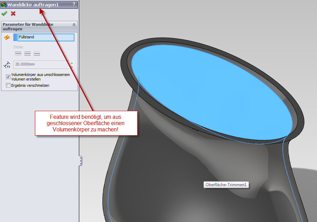This screenshot has height=222, width=317.
Task: Choose the middle thickness direction icon
Action: (x=28, y=54)
